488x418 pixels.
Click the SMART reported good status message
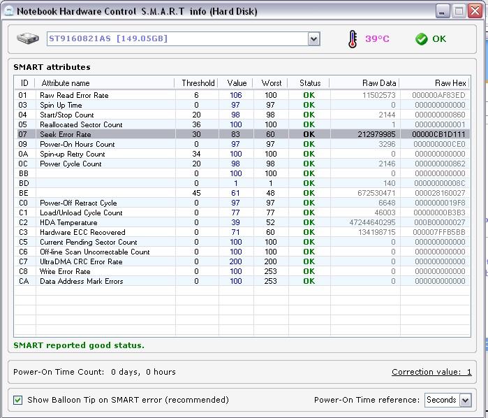79,345
